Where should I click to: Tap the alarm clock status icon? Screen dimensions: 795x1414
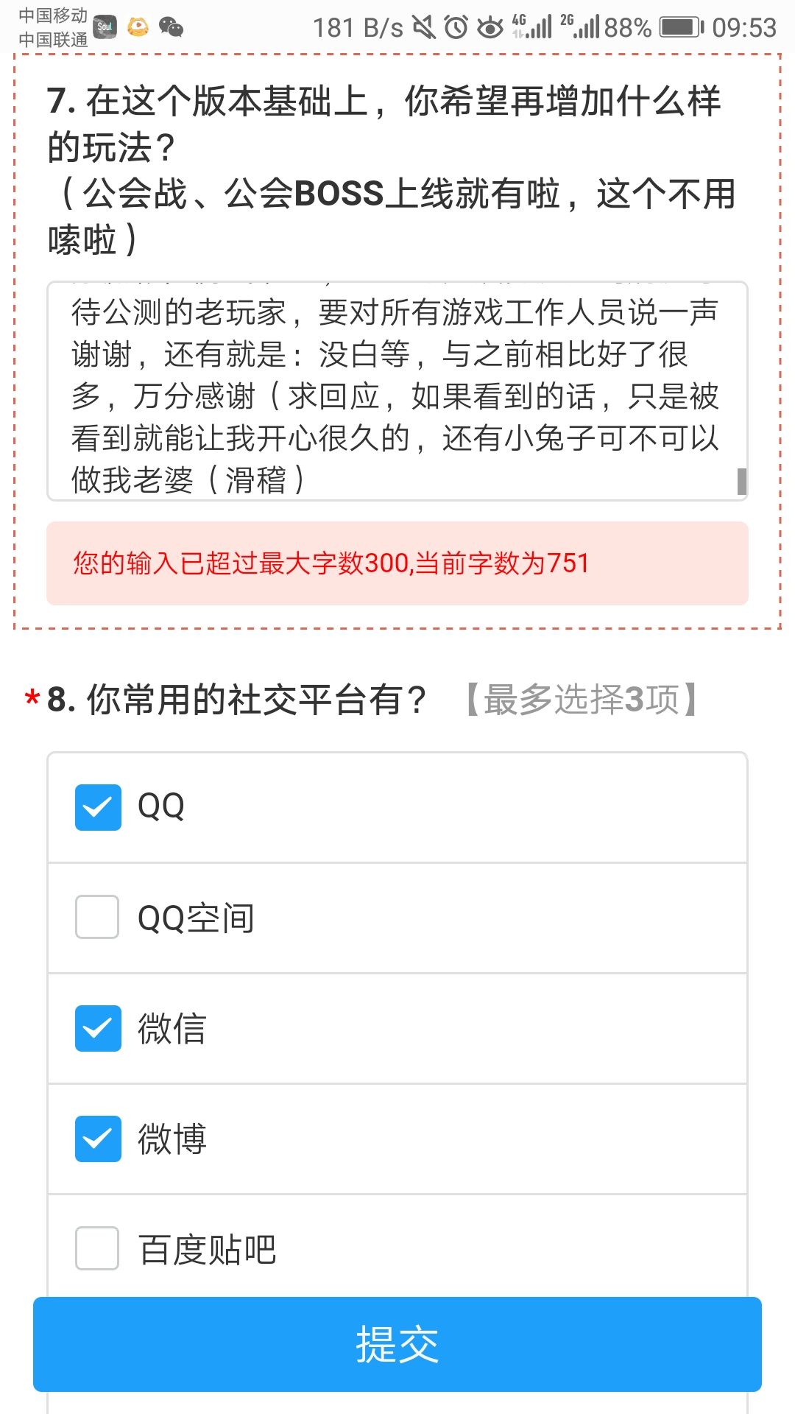(x=456, y=28)
